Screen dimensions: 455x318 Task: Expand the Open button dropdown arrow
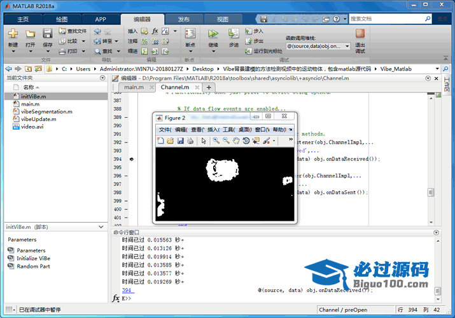pos(30,52)
